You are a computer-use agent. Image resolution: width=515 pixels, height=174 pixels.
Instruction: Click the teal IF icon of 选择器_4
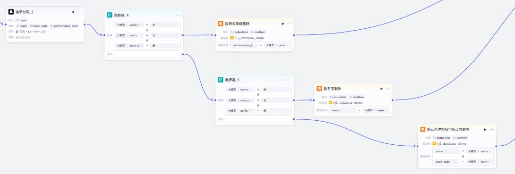coord(110,15)
